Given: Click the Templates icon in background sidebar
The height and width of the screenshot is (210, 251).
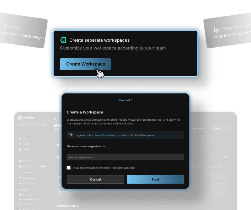Looking at the screenshot, I should (x=20, y=161).
